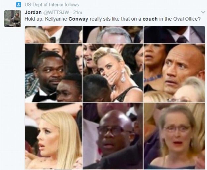Screen dimensions: 207x170
Task: Click the 21m tweet timestamp
Action: [x=78, y=13]
